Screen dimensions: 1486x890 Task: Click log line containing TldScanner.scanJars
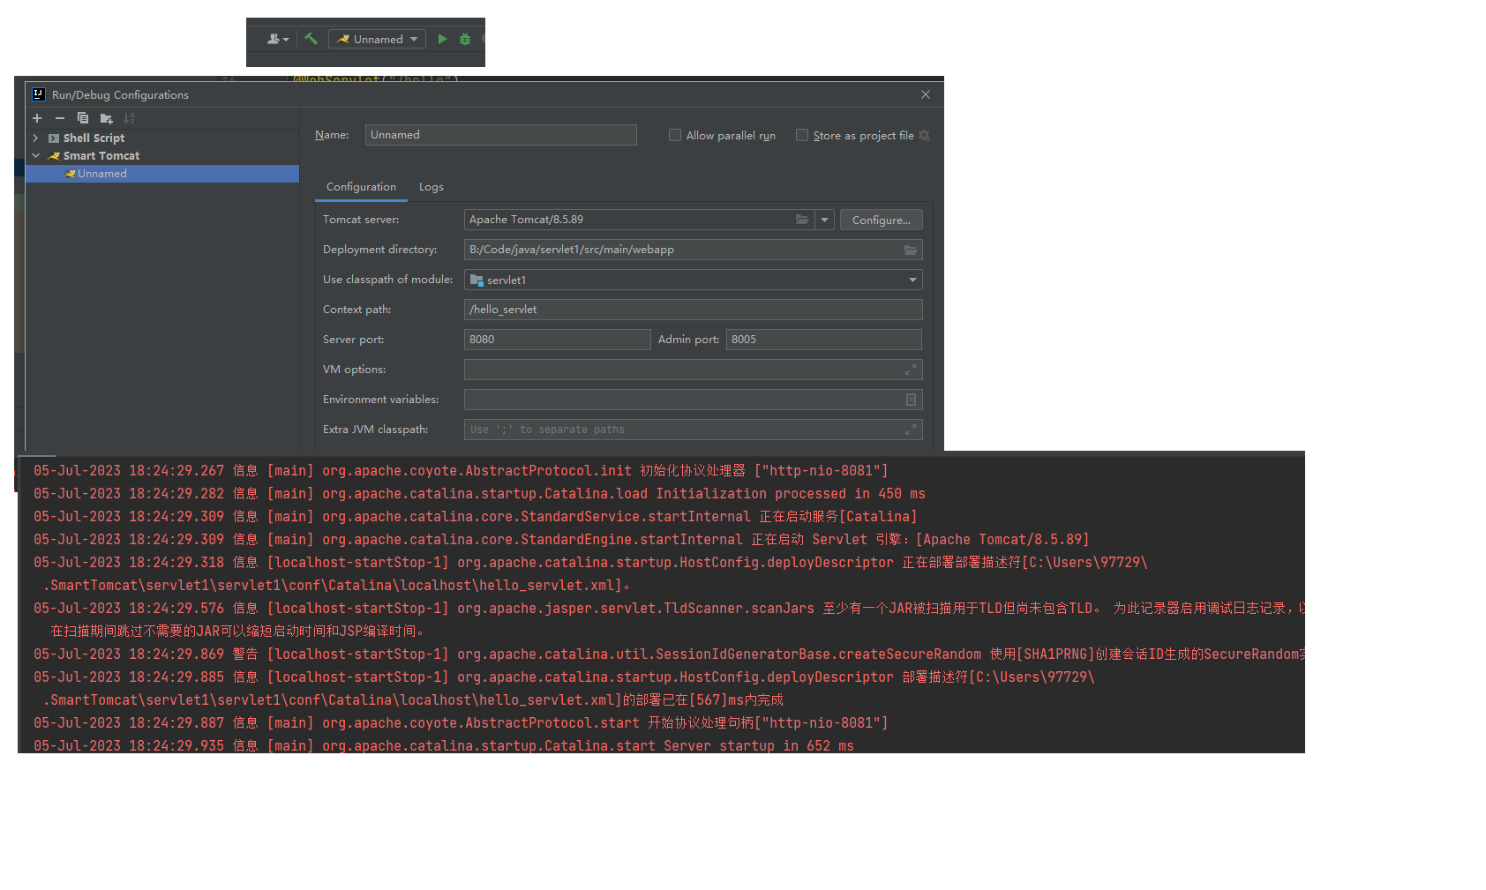(668, 609)
